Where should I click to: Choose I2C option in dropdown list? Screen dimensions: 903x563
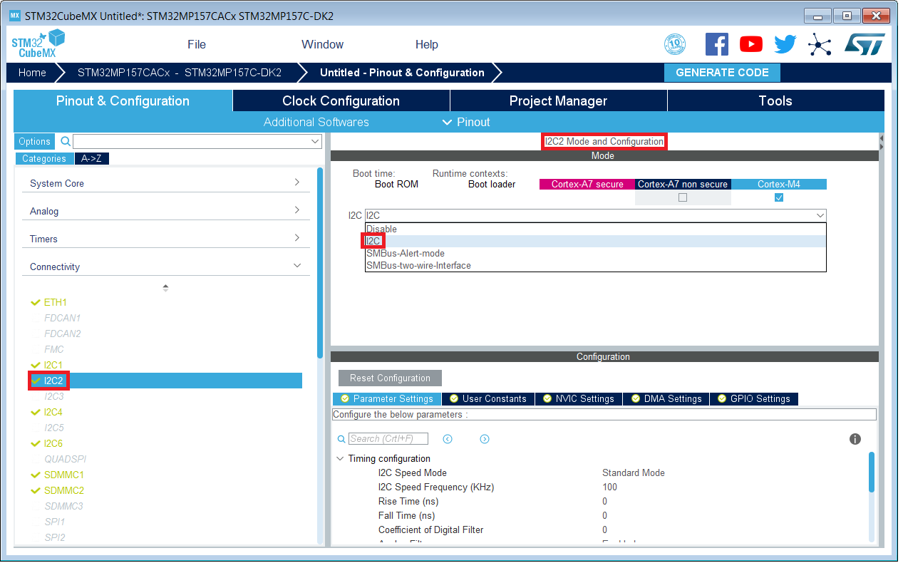tap(595, 242)
